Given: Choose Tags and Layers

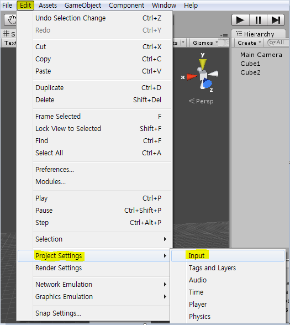Looking at the screenshot, I should click(x=228, y=268).
